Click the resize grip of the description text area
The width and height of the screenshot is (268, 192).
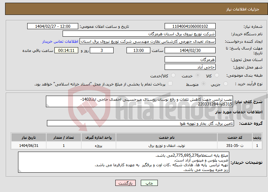(x=48, y=105)
